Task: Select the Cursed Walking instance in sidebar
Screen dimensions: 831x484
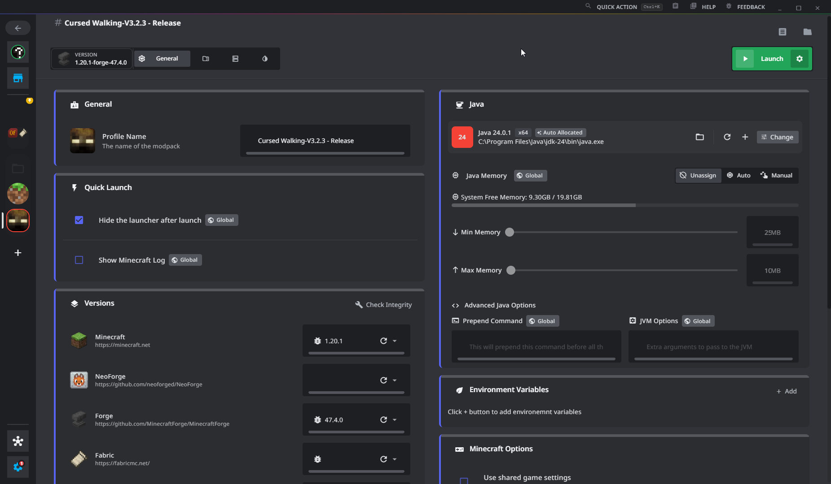Action: point(18,220)
